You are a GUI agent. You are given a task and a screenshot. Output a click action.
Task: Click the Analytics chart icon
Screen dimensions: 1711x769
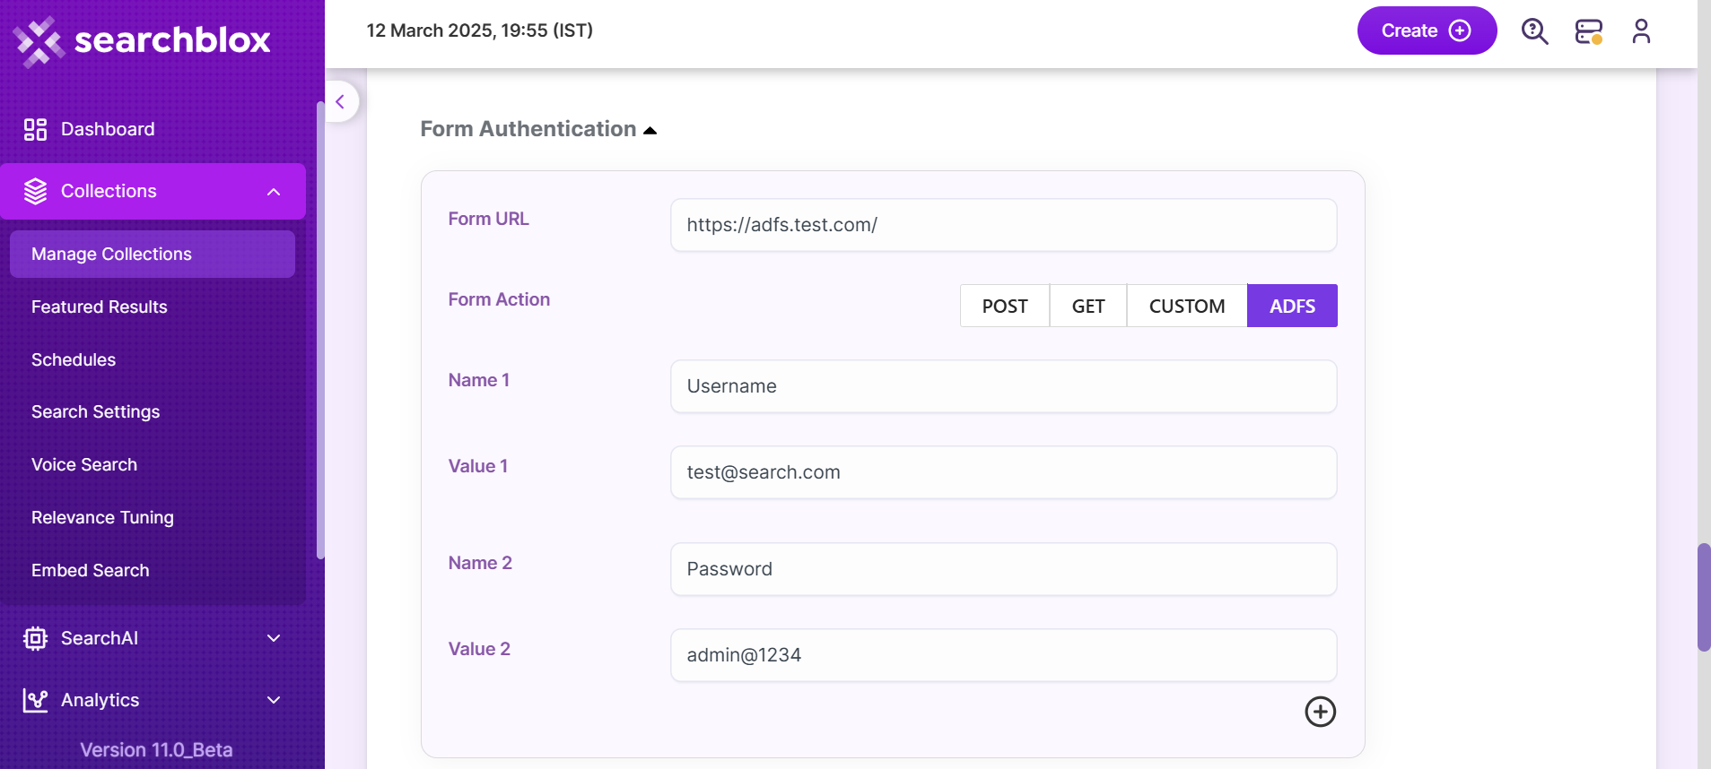[x=35, y=700]
